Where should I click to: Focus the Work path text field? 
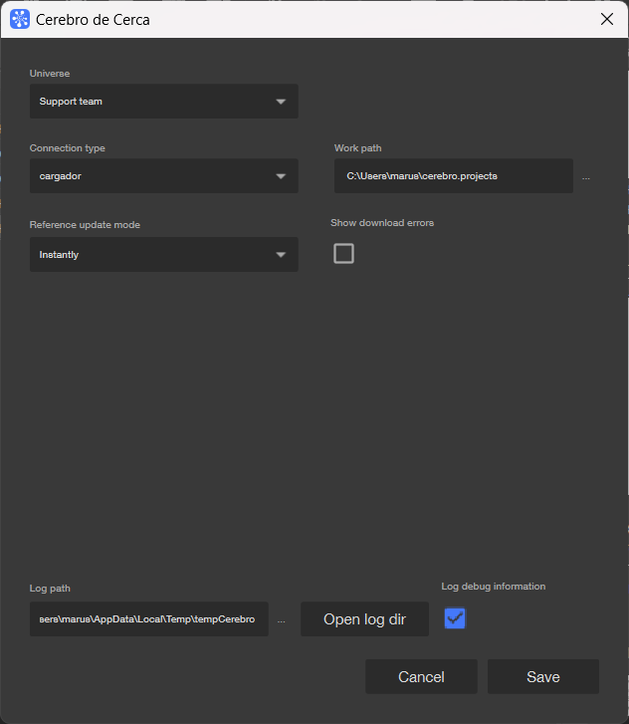(454, 176)
